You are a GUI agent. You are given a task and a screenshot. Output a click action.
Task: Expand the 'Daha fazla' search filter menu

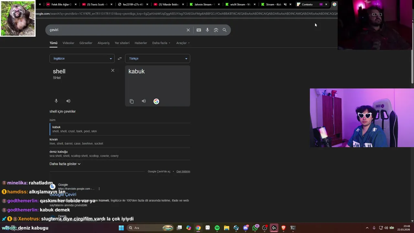point(161,43)
